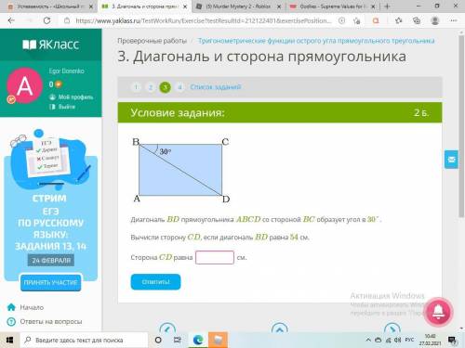
Task: Show hidden tray icons chevron
Action: point(368,340)
